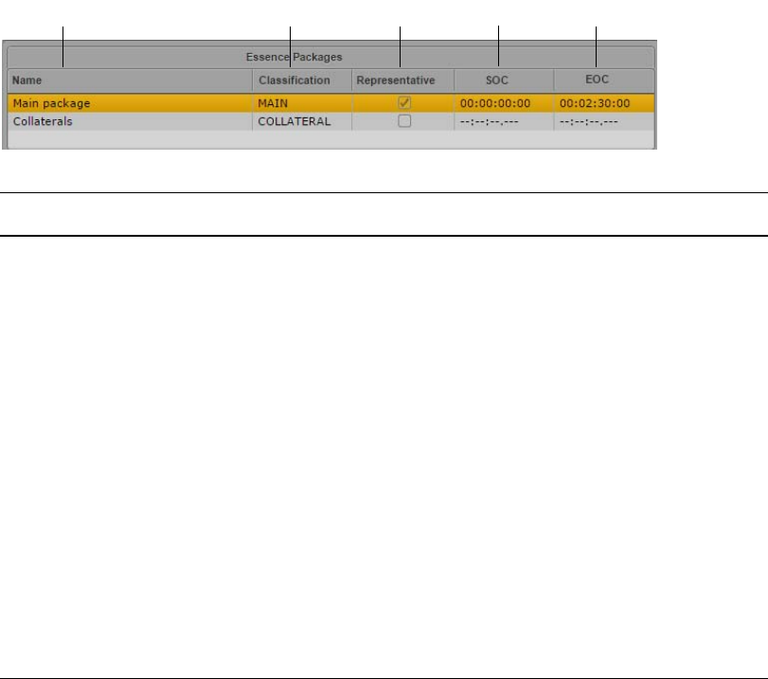The image size is (768, 679).
Task: Click the EOC column header
Action: (604, 80)
